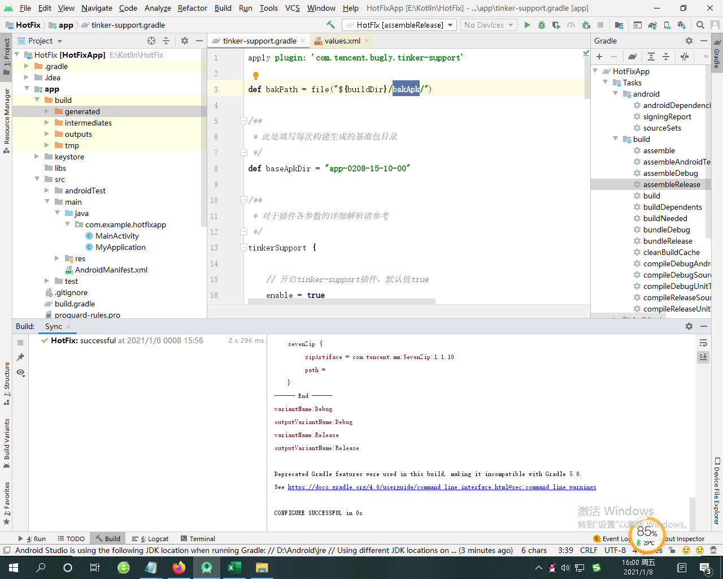Click Execute Gradle Task elephant icon
Screen dimensions: 723x579
pos(633,57)
